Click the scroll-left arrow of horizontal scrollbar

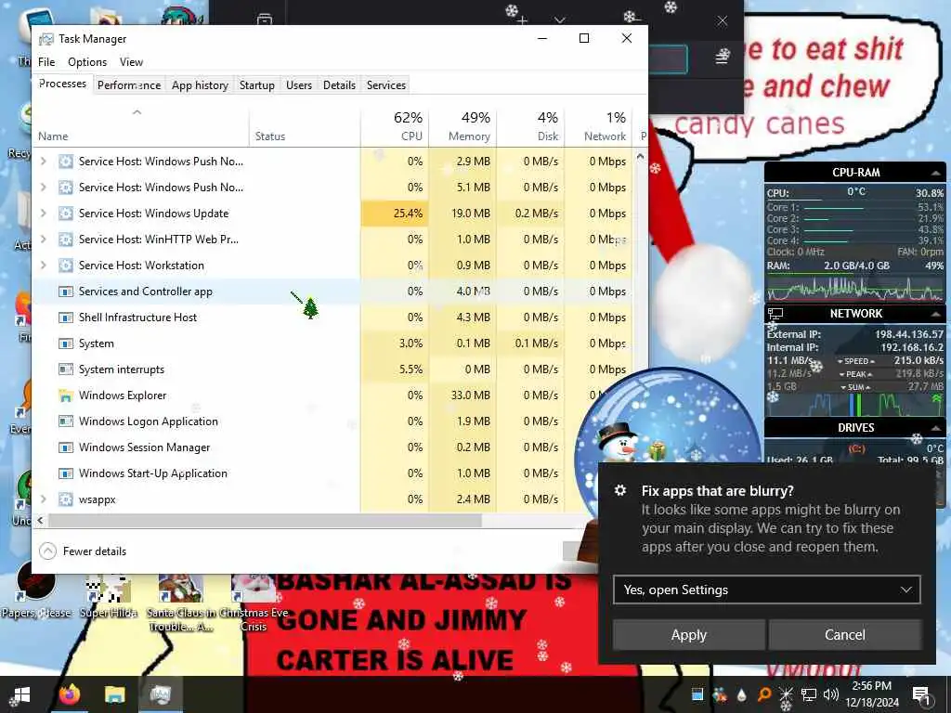click(40, 520)
